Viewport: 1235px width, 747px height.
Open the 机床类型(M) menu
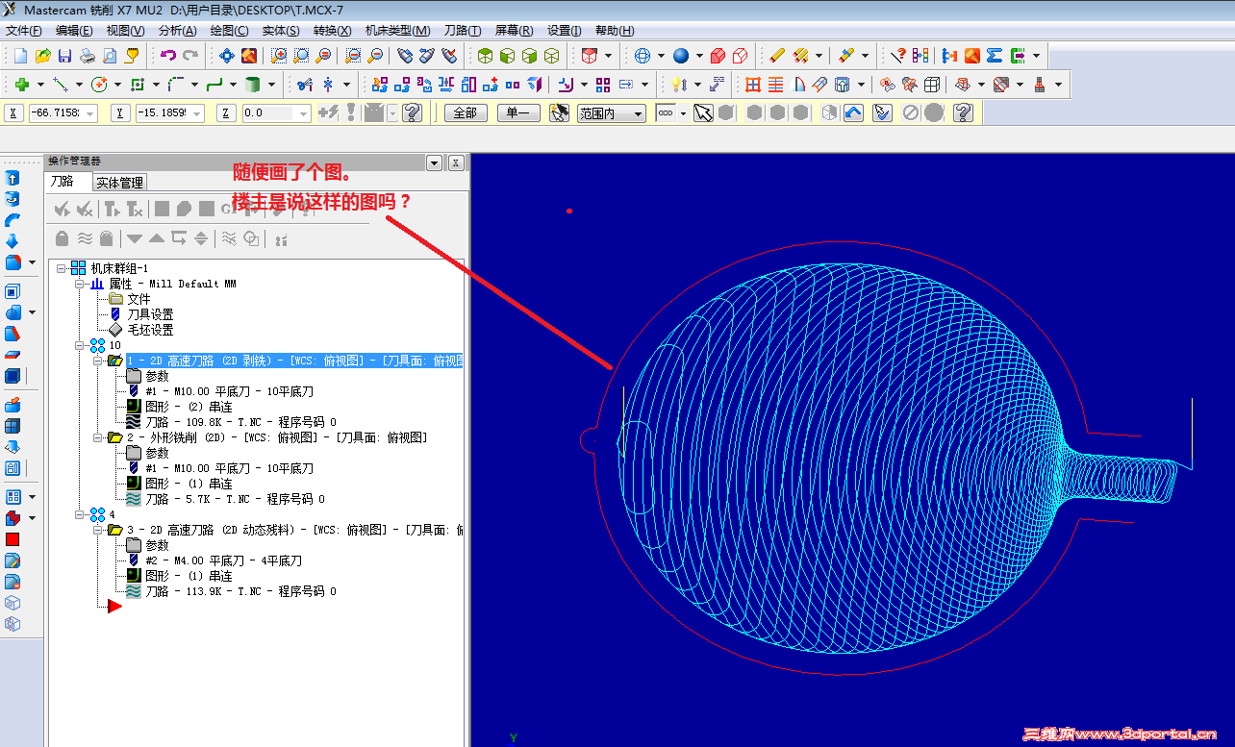(397, 31)
